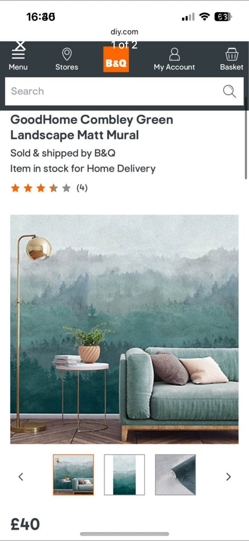Select the mural panel strip thumbnail
Viewport: 249px width, 541px height.
(125, 475)
